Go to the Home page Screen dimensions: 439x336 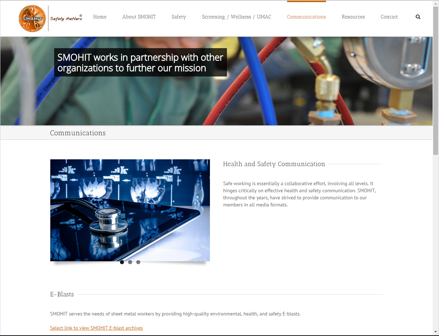pyautogui.click(x=100, y=17)
